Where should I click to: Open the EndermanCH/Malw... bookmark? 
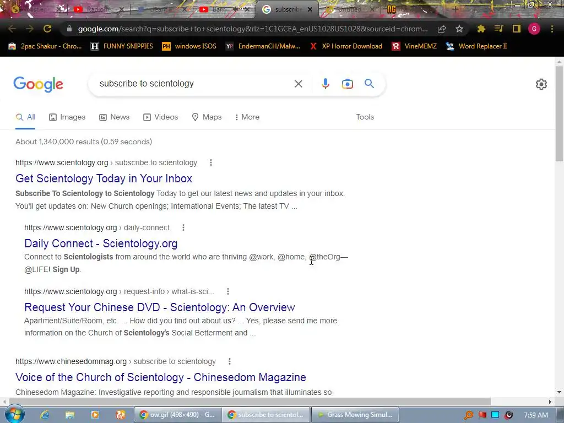[263, 46]
